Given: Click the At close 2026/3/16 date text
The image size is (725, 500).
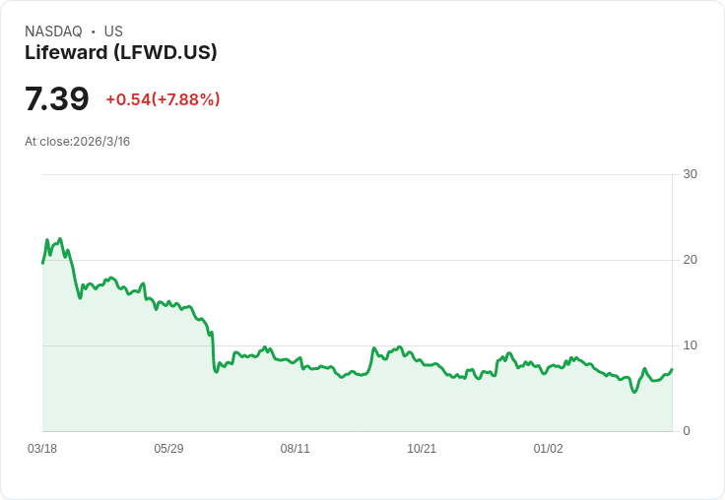Looking at the screenshot, I should point(77,141).
